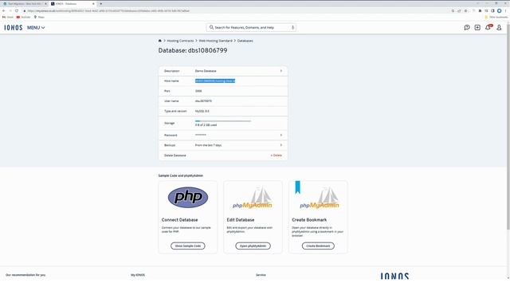The width and height of the screenshot is (510, 287).
Task: Click the storage usage progress bar
Action: click(223, 121)
